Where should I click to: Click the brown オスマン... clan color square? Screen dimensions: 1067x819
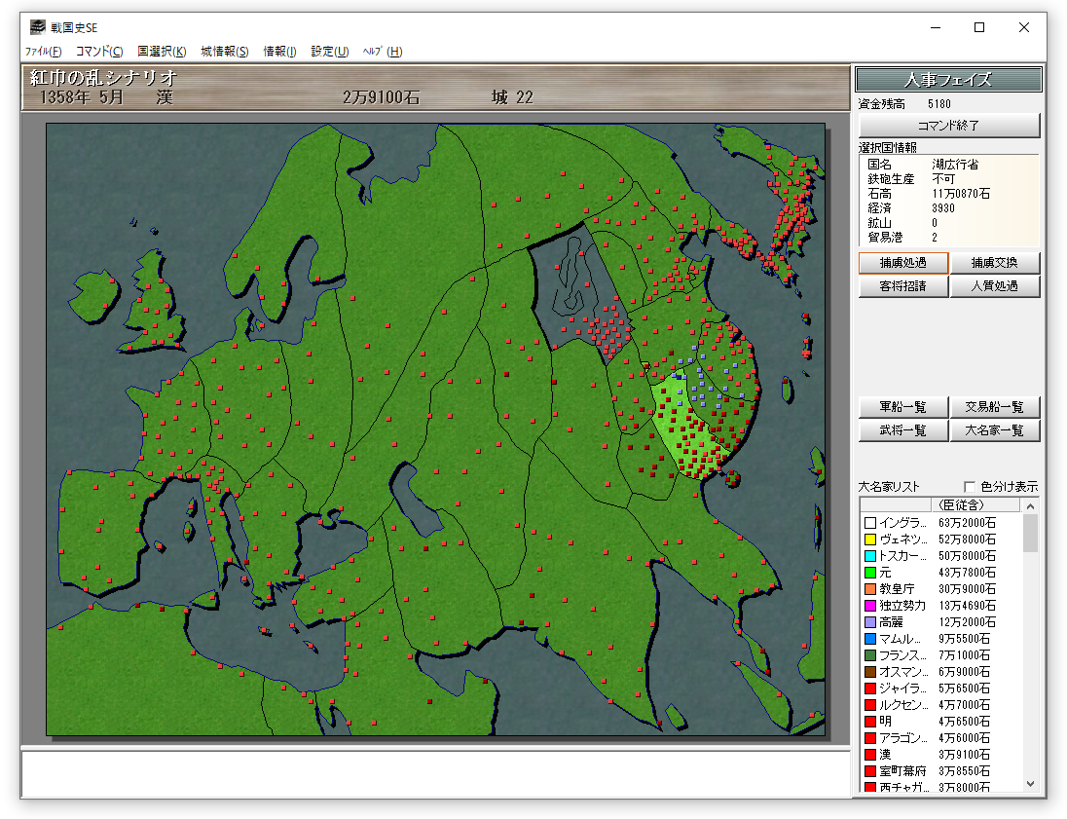point(870,672)
